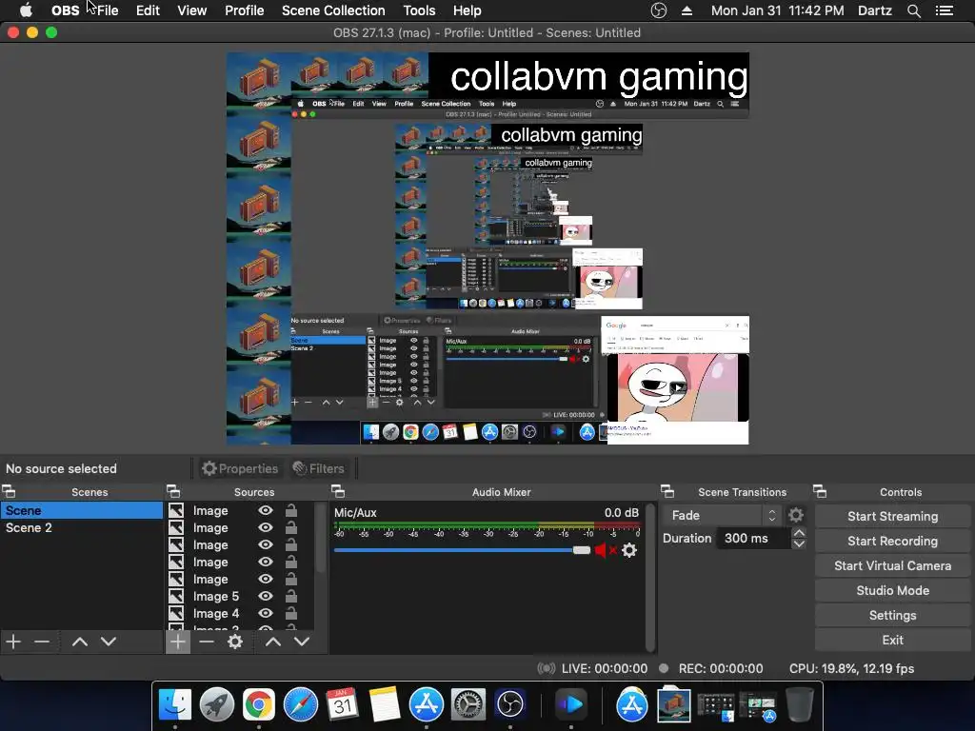Toggle the lock on Image 4 source
The image size is (975, 731).
coord(291,614)
